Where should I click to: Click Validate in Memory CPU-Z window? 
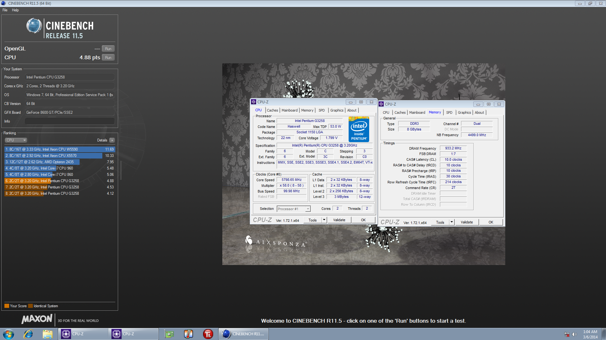pyautogui.click(x=467, y=222)
